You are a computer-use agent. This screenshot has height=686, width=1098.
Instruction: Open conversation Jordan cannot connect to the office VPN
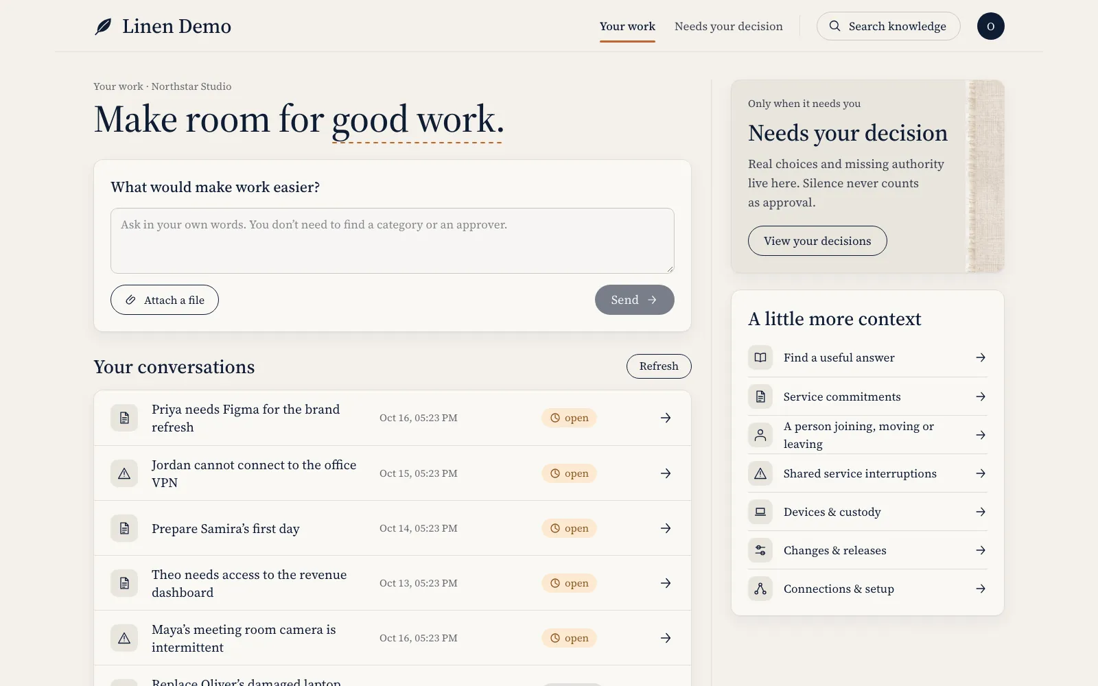pos(393,473)
